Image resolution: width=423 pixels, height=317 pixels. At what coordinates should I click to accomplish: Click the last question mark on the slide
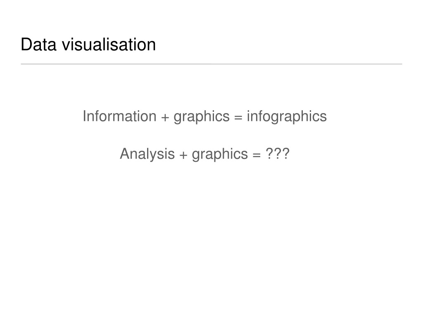[286, 154]
